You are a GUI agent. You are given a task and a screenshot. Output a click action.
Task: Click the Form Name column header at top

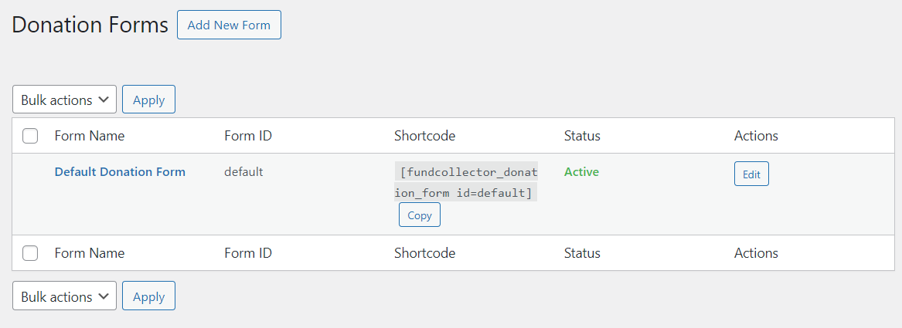tap(90, 136)
